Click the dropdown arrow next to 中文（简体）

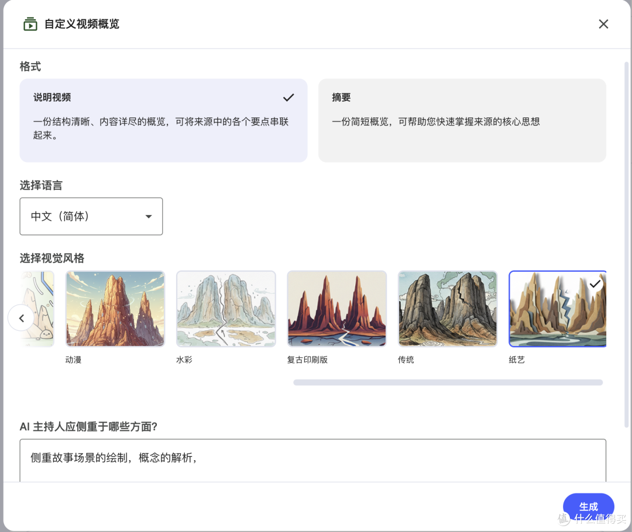(x=149, y=216)
